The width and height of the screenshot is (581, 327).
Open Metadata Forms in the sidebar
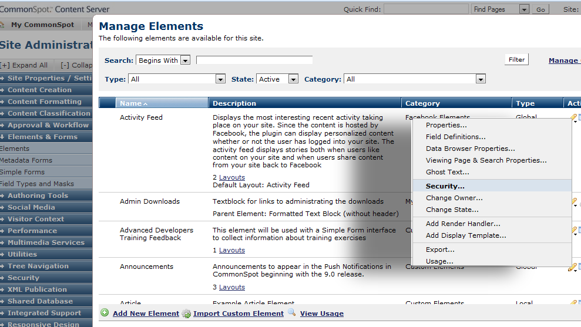click(46, 160)
